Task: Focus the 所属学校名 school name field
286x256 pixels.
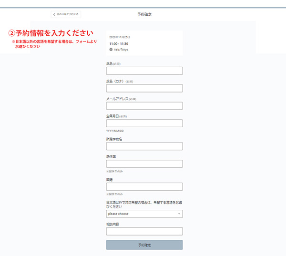Action: tap(144, 146)
